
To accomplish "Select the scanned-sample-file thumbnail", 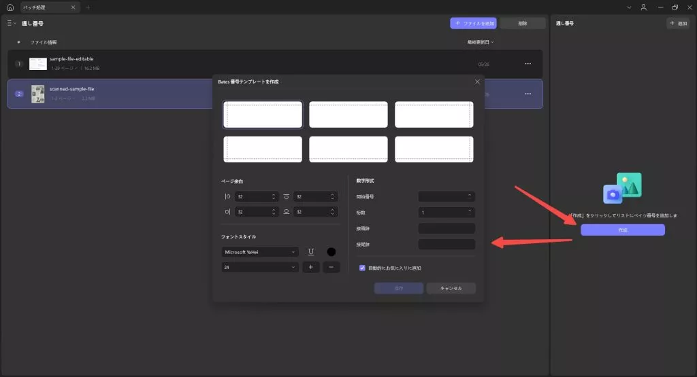I will click(38, 94).
